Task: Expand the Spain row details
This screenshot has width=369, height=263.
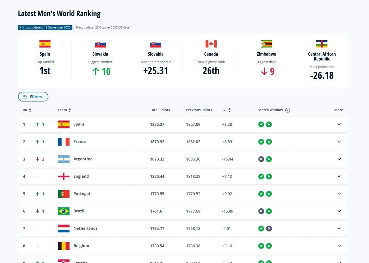Action: point(339,125)
